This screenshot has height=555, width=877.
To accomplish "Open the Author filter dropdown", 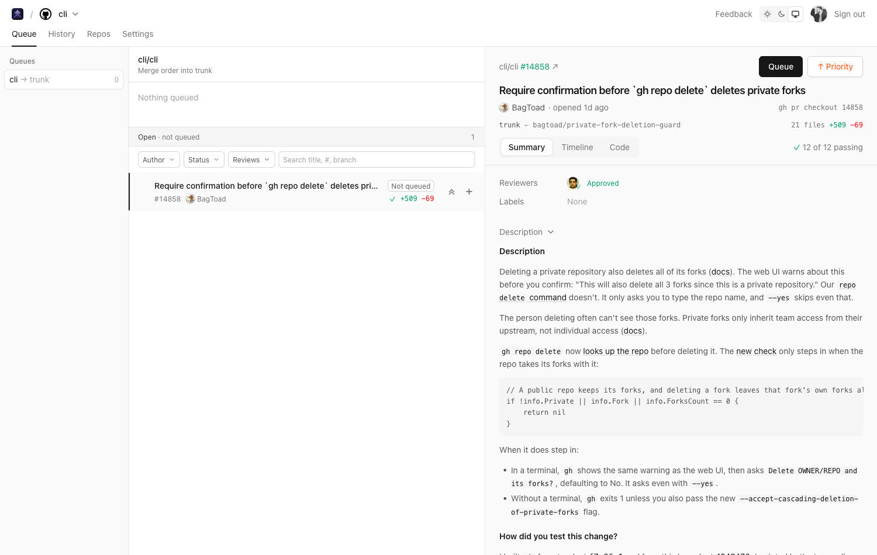I will [158, 159].
